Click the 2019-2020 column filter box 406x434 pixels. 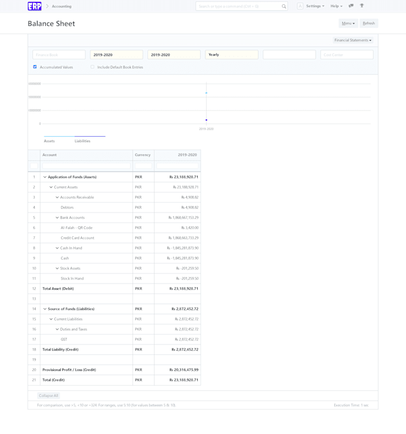177,166
